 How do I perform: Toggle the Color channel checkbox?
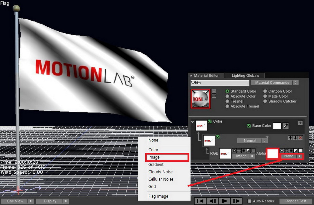pyautogui.click(x=210, y=121)
